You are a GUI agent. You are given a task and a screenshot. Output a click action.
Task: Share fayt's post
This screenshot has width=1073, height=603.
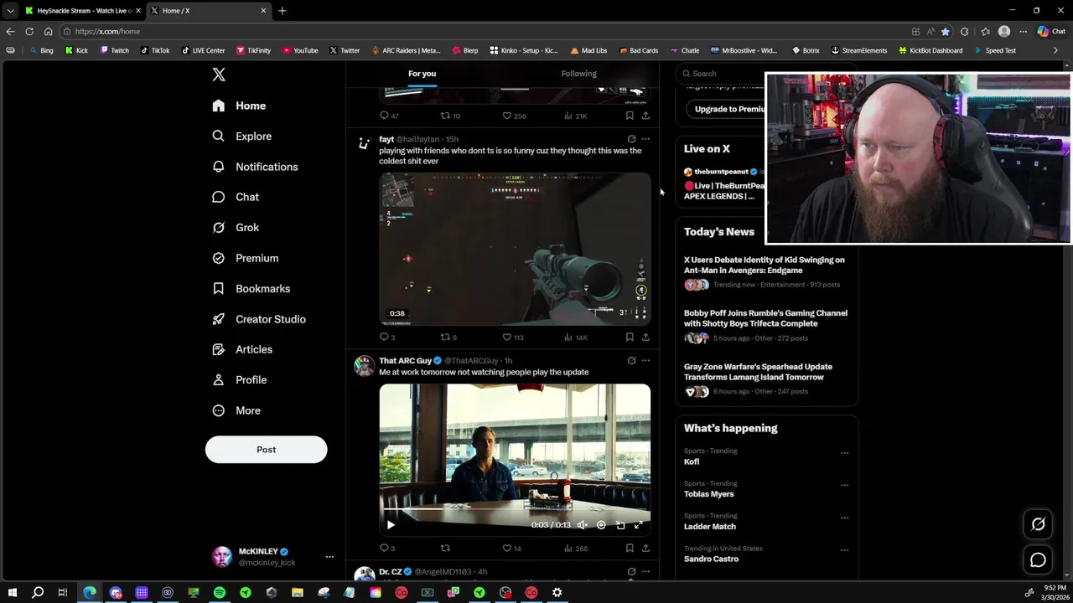[645, 338]
